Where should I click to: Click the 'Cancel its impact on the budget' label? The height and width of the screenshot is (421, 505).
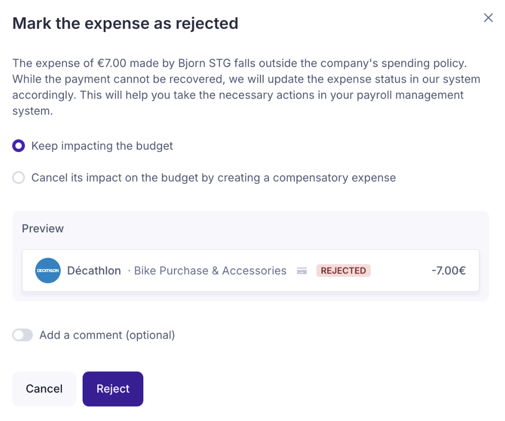(x=213, y=178)
